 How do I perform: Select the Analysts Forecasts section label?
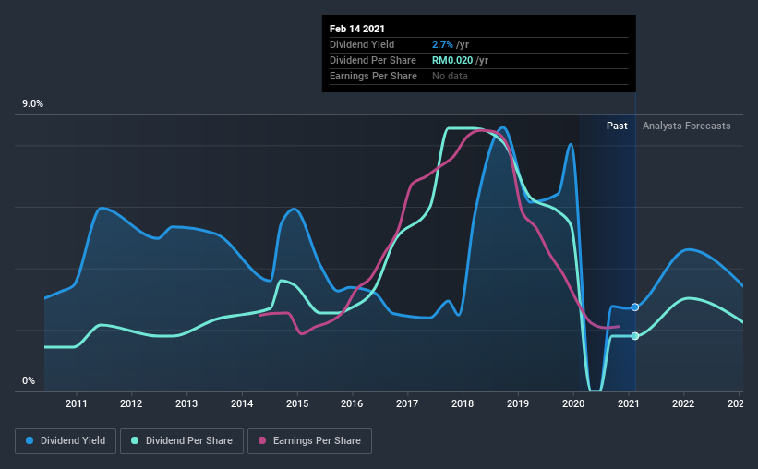687,126
